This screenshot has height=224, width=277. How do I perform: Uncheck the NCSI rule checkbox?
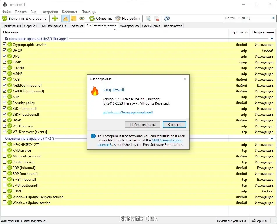tap(4, 79)
